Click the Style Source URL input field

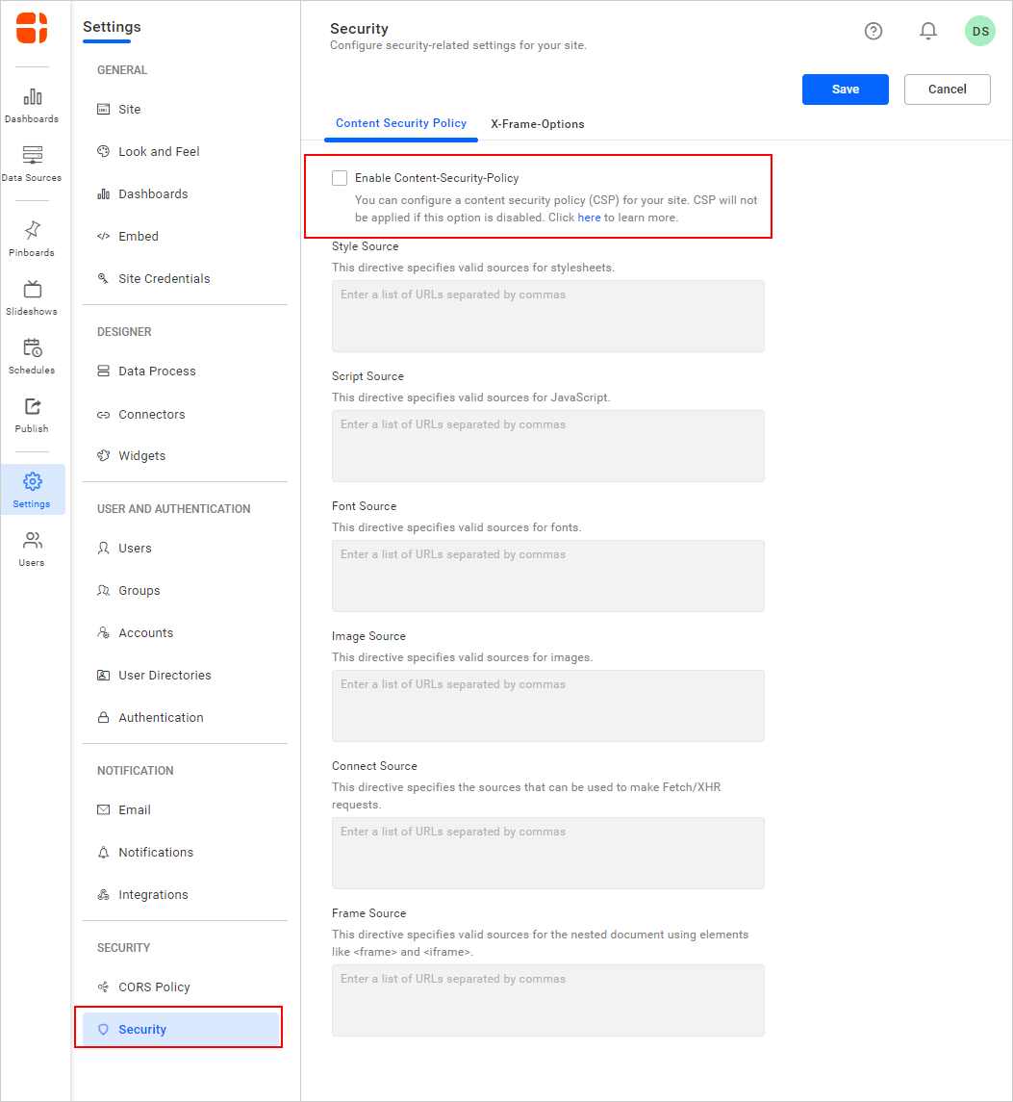pos(547,316)
